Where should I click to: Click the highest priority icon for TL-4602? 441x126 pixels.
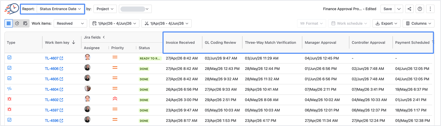115,99
